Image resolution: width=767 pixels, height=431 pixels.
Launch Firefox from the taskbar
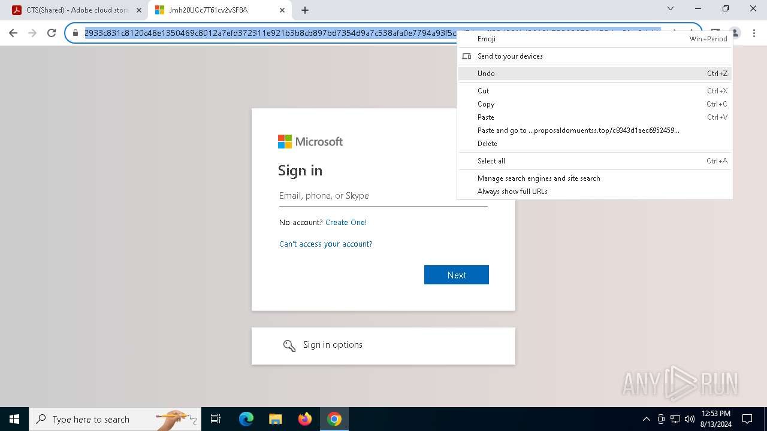pos(305,419)
